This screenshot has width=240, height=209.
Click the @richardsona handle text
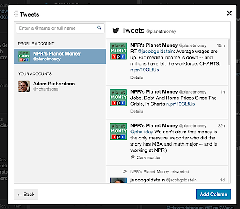coord(46,89)
